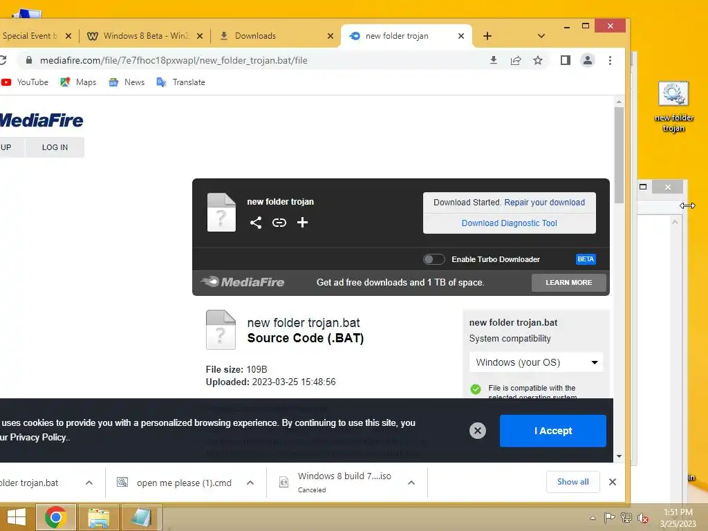Screen dimensions: 708x531
Task: Close the background window behind Chrome
Action: (668, 187)
